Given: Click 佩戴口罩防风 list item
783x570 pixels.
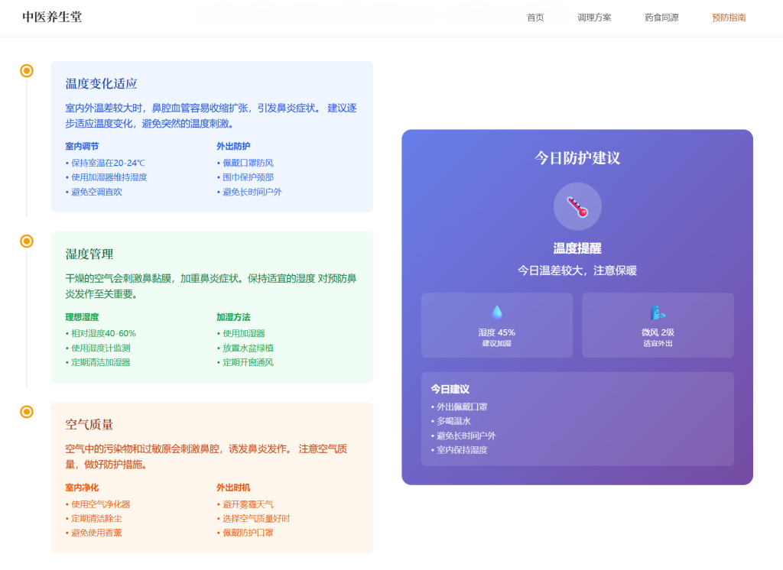Looking at the screenshot, I should [x=248, y=163].
